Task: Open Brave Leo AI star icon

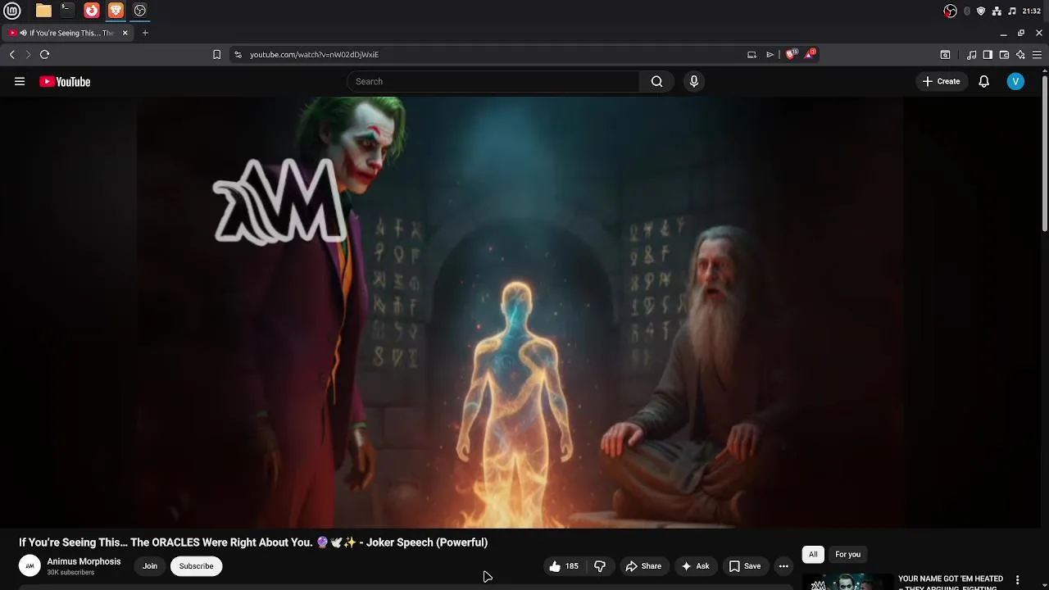Action: (1020, 54)
